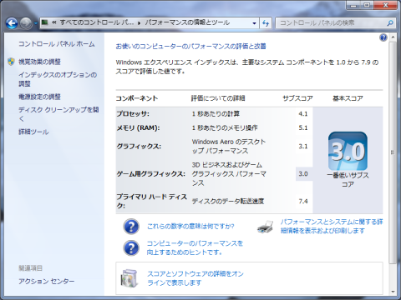401x300 pixels.
Task: Click the shield icon beside 視覚効果の調整
Action: pyautogui.click(x=11, y=62)
